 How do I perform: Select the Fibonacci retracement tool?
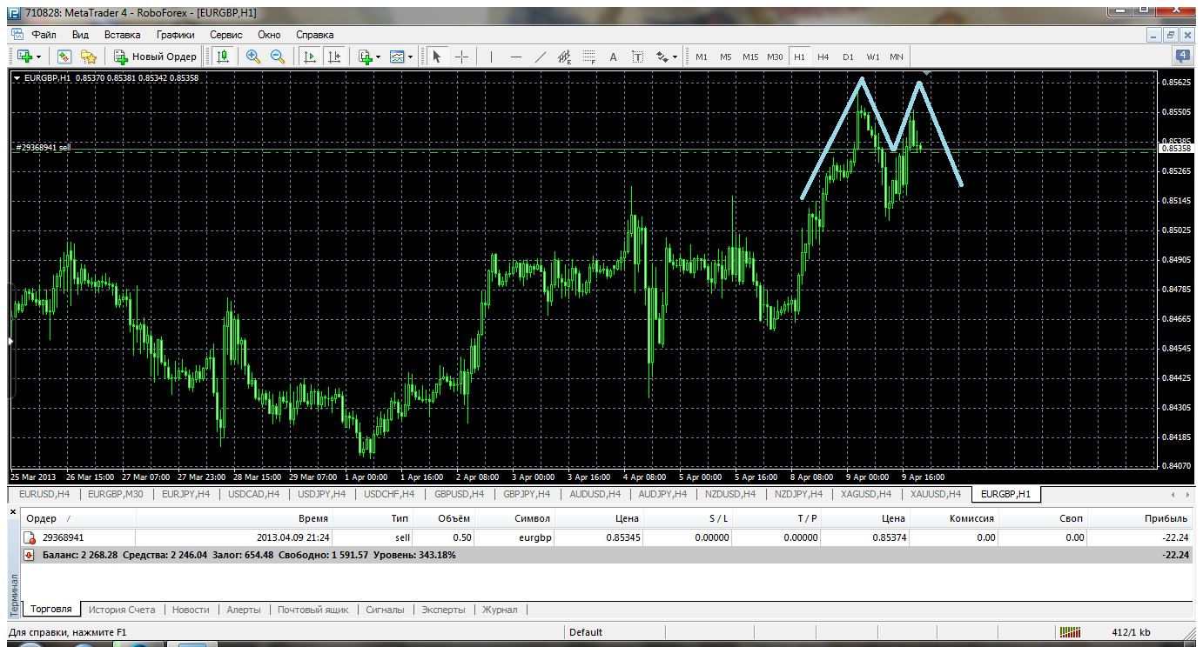click(x=588, y=57)
